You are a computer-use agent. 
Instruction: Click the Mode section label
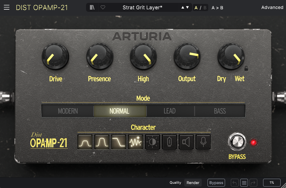point(143,98)
